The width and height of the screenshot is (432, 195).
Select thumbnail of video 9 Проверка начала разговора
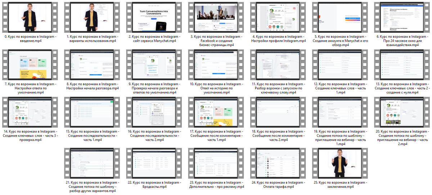pos(154,64)
